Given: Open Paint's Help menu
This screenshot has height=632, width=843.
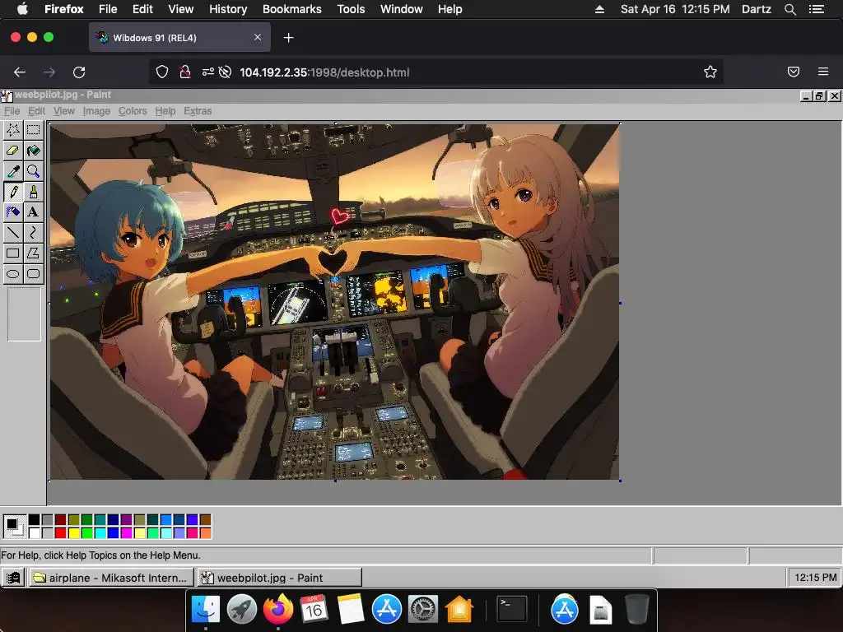Looking at the screenshot, I should [x=165, y=111].
